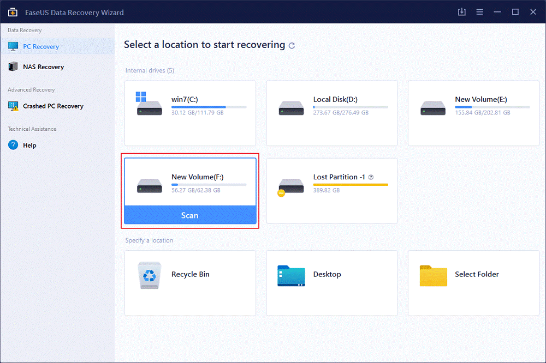Click the Select Folder yellow icon

433,276
